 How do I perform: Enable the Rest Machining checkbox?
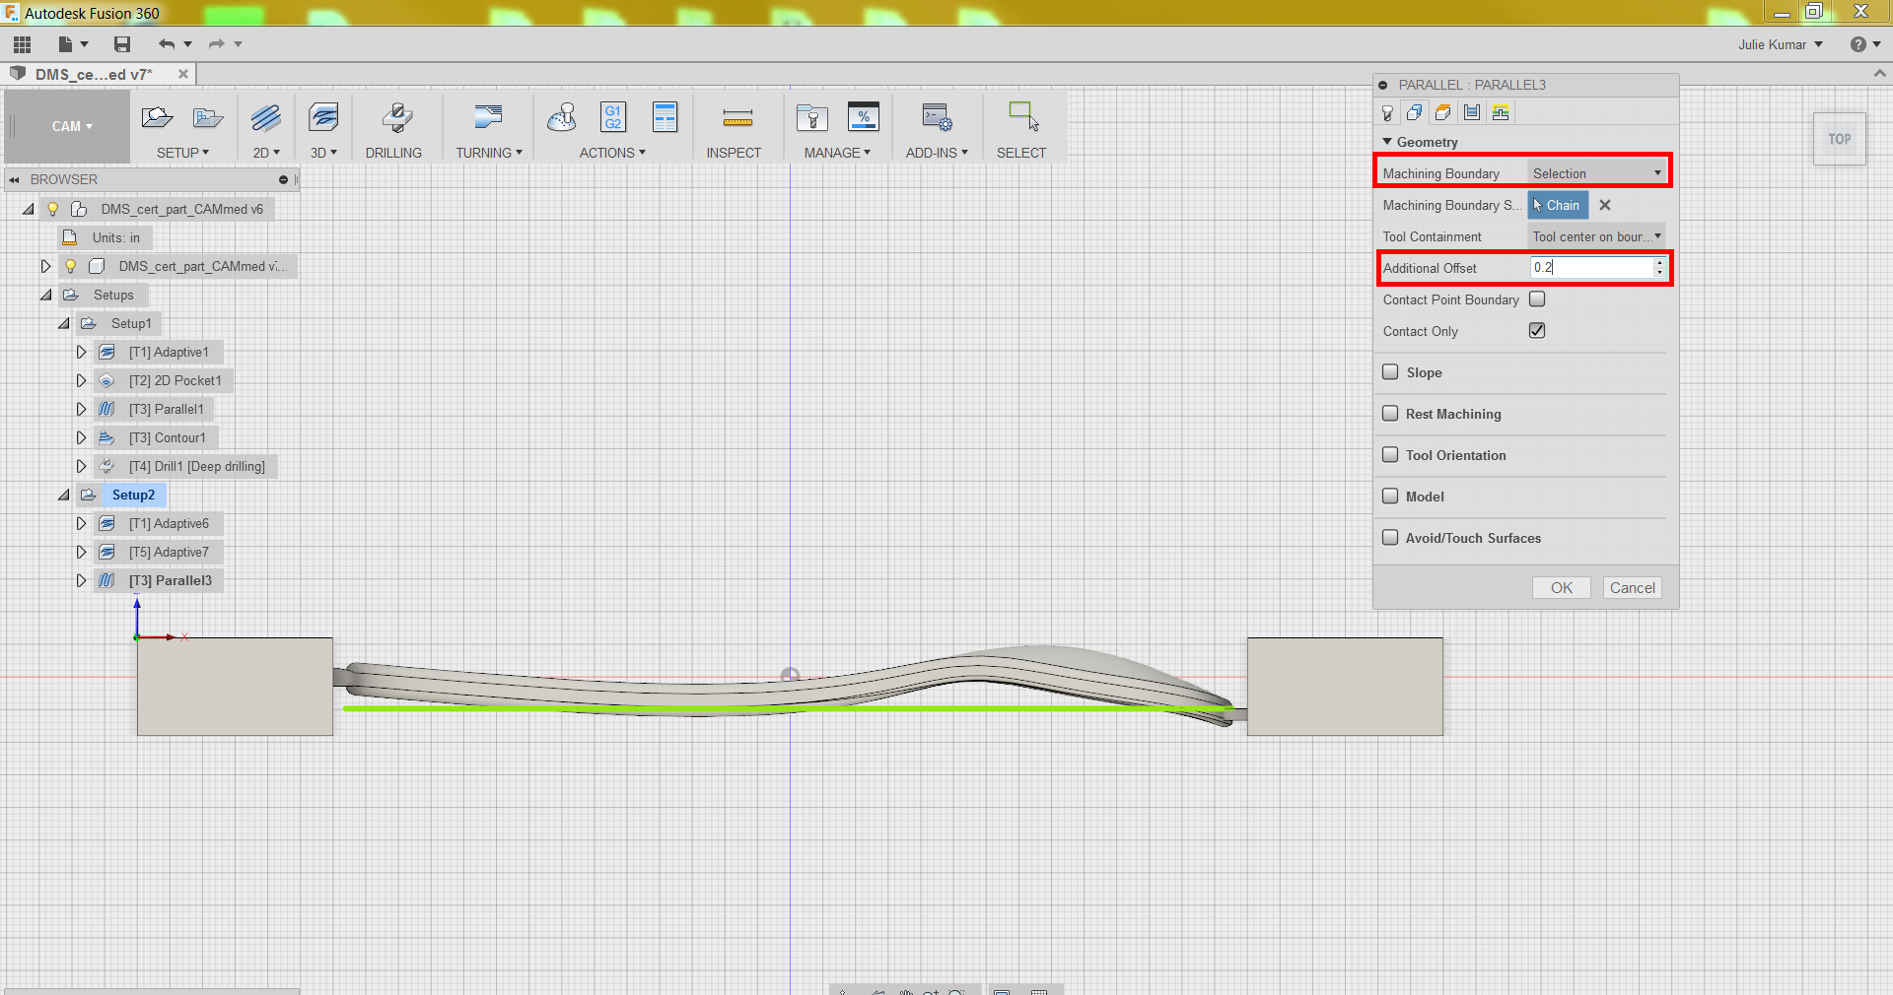[1390, 413]
